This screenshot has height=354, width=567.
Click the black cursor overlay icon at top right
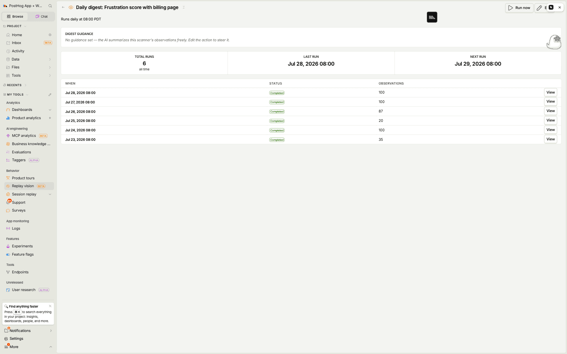tap(551, 7)
